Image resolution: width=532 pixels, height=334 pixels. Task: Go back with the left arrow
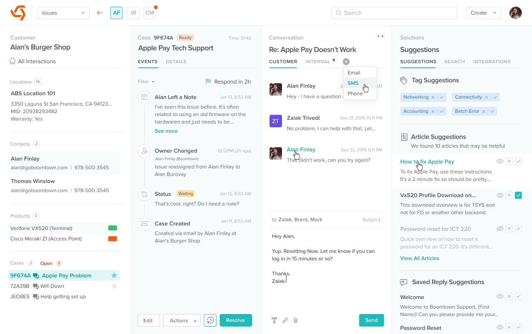point(100,13)
